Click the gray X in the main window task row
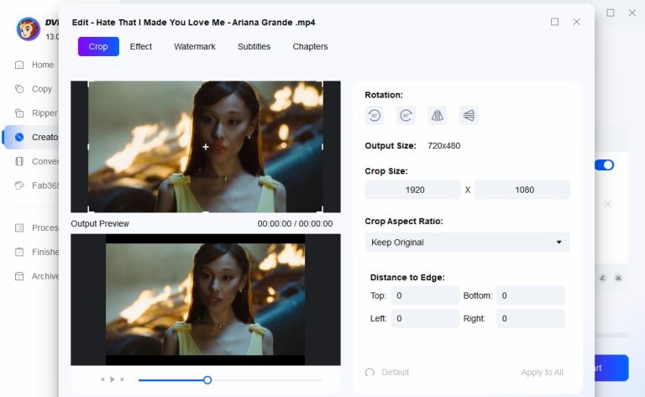The width and height of the screenshot is (645, 397). coord(607,204)
